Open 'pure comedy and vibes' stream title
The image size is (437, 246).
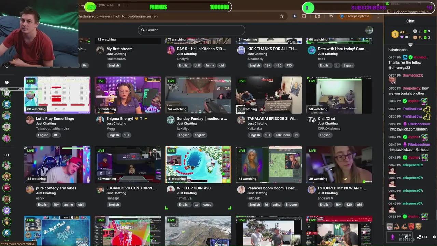point(56,188)
